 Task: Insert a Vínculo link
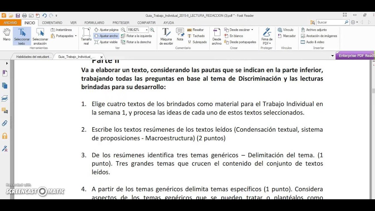pyautogui.click(x=285, y=30)
